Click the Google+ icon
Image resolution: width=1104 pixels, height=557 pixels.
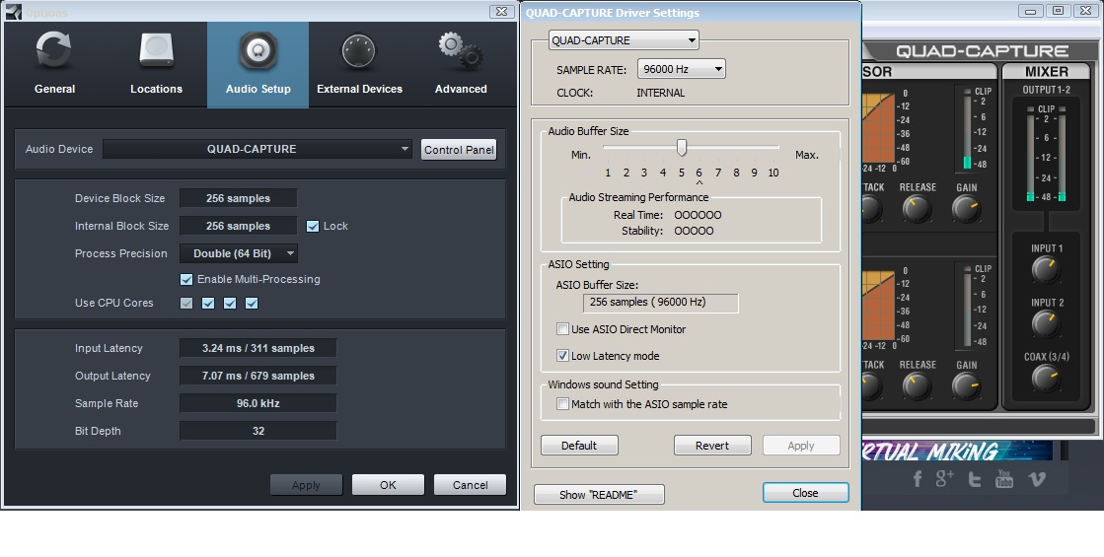coord(945,478)
